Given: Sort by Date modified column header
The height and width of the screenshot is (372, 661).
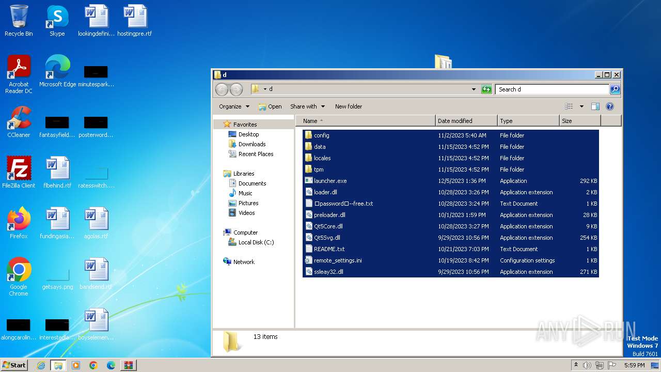Looking at the screenshot, I should [x=466, y=121].
